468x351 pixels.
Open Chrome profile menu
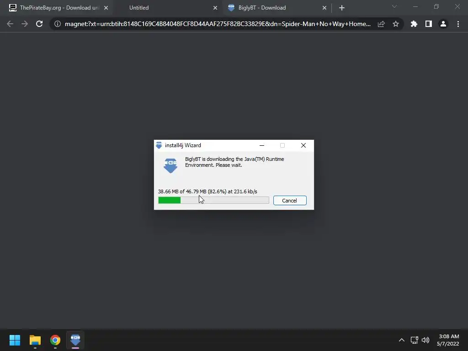tap(443, 24)
